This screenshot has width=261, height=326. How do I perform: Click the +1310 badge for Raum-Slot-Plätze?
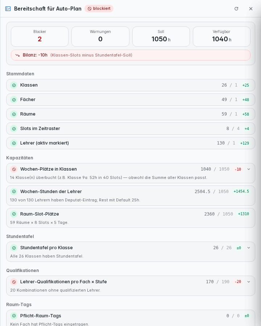pos(244,214)
